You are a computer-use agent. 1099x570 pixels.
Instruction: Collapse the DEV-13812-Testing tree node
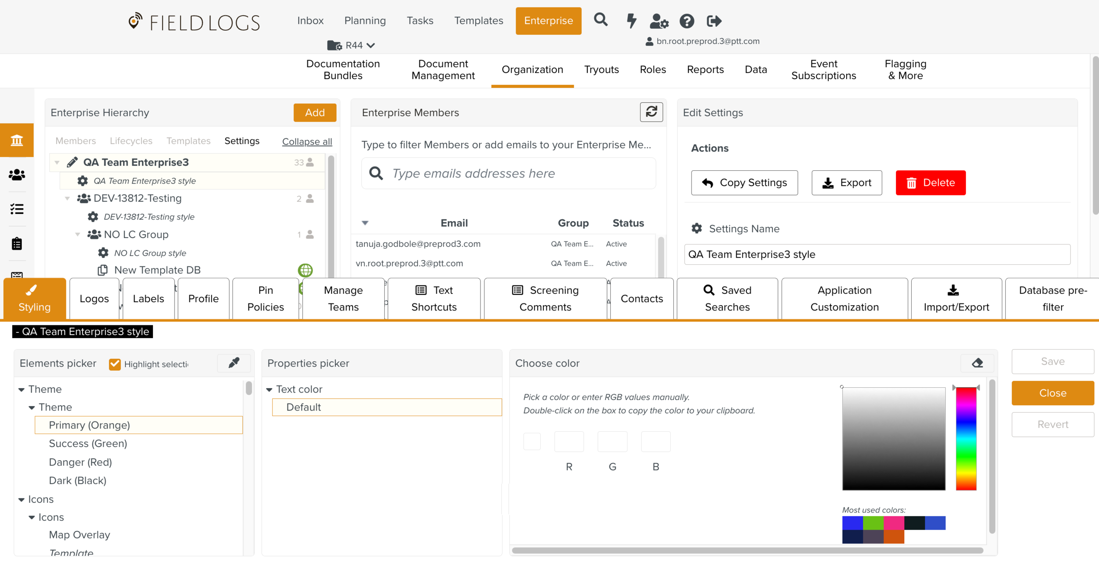click(67, 198)
